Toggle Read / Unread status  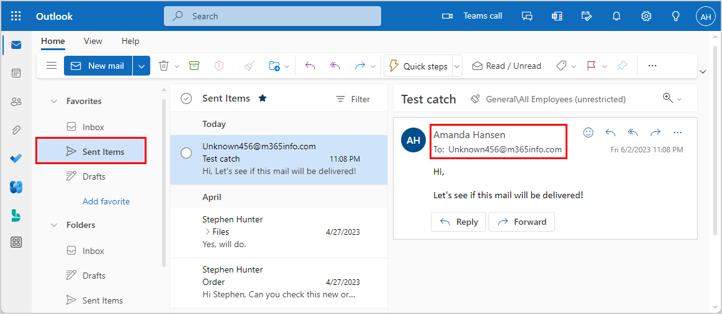[x=507, y=66]
